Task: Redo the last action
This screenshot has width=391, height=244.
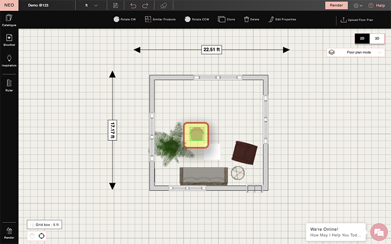Action: pos(145,5)
